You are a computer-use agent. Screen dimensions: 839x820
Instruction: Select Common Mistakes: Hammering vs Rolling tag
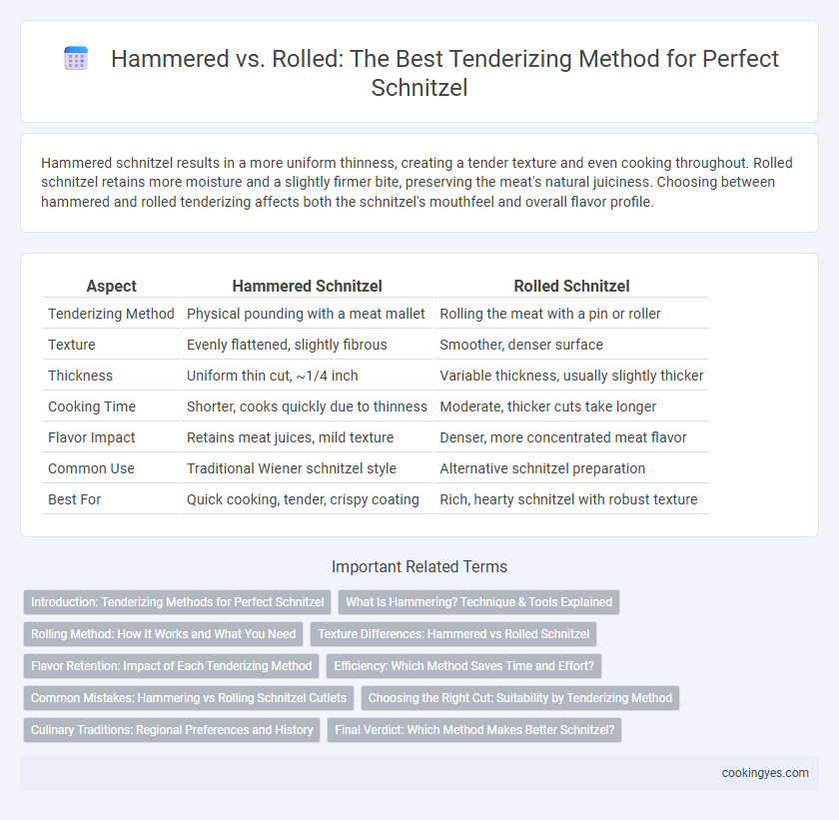click(189, 698)
